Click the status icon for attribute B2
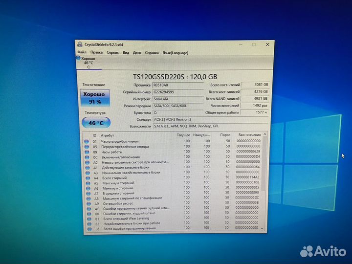The width and height of the screenshot is (352, 264). coord(89,224)
